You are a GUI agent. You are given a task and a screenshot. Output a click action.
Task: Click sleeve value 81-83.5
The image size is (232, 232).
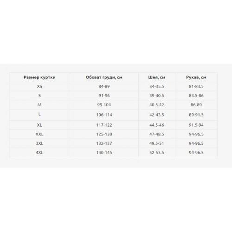click(196, 86)
